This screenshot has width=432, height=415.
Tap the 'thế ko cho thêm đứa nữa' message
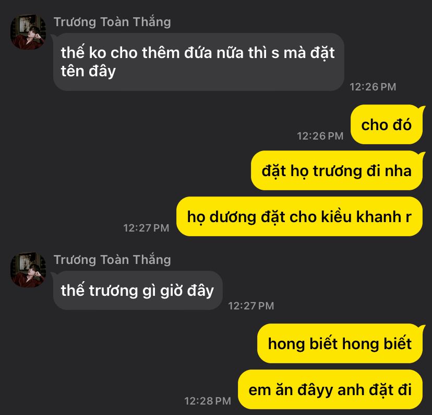click(199, 62)
